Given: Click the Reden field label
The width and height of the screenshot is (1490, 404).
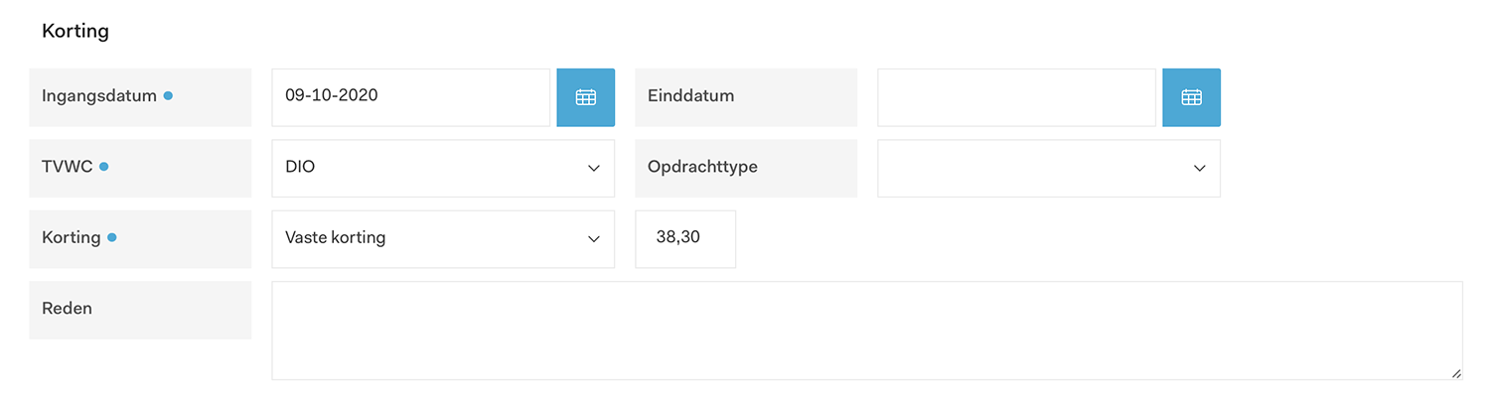Looking at the screenshot, I should click(67, 309).
